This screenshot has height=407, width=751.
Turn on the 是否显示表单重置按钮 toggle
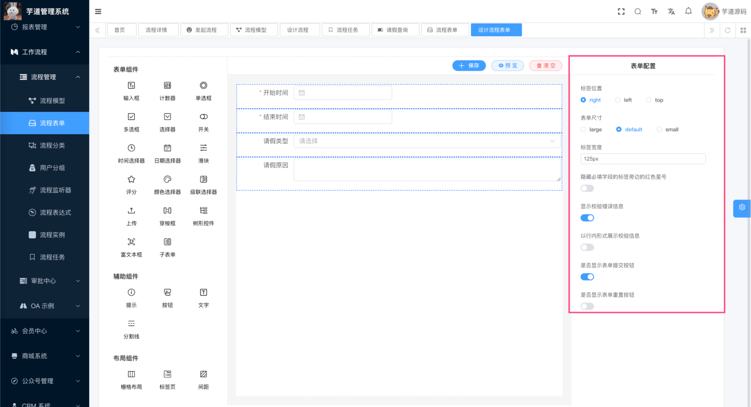click(587, 306)
